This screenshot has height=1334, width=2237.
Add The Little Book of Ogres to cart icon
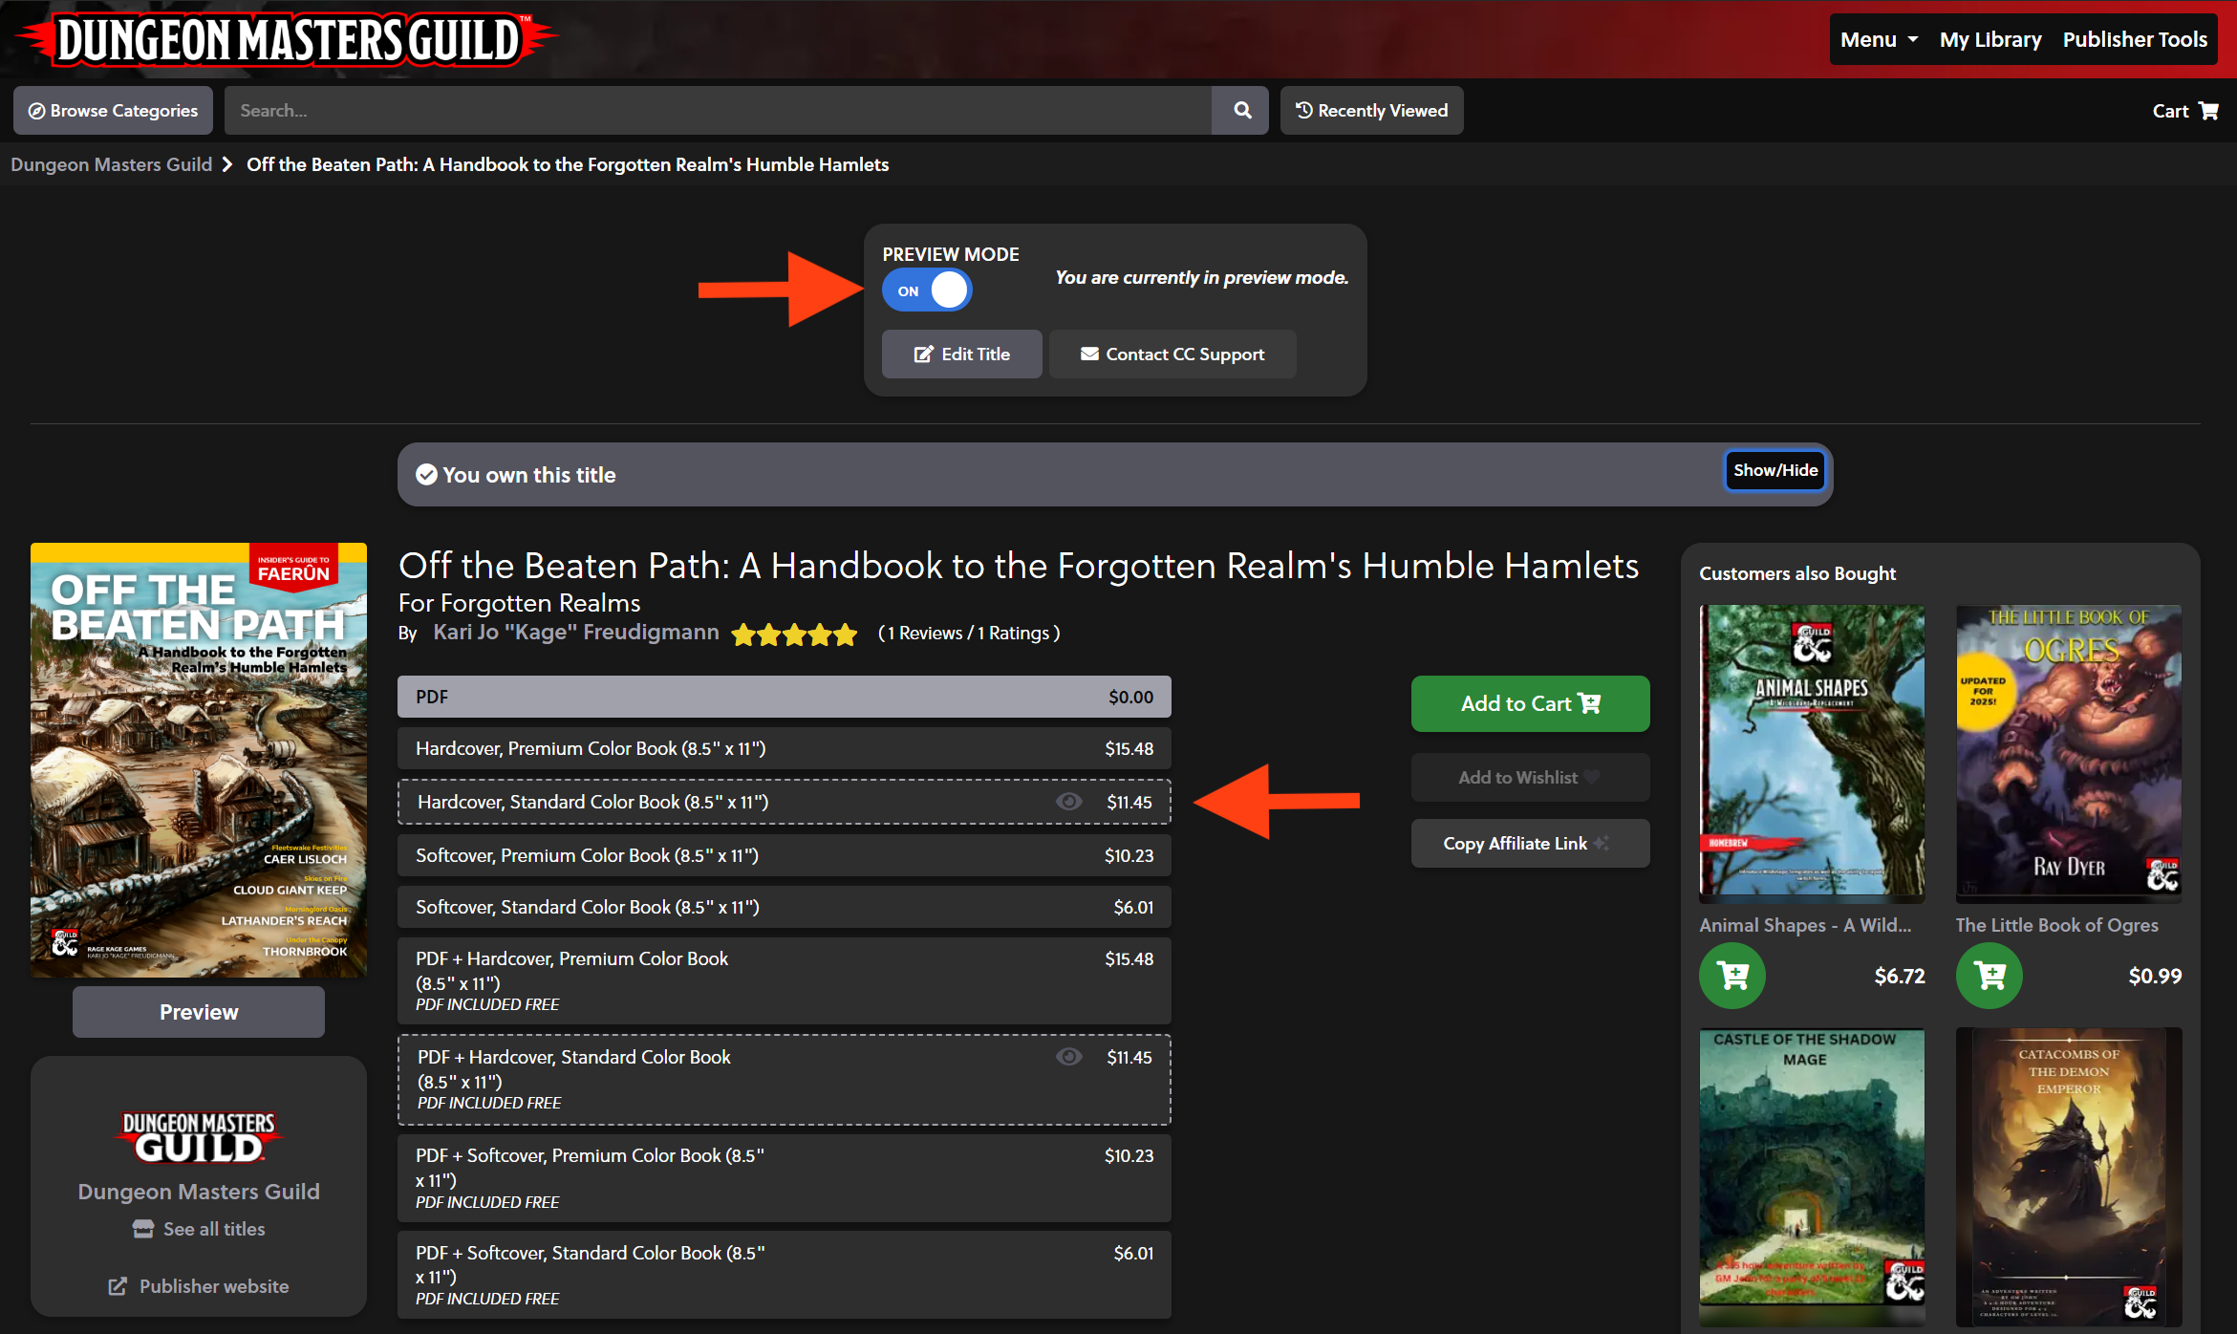point(1989,976)
